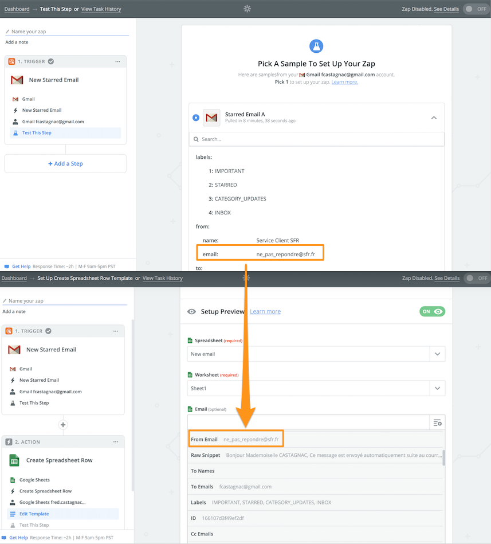Open See Details link in upper screenshot
This screenshot has height=544, width=491.
tap(446, 9)
